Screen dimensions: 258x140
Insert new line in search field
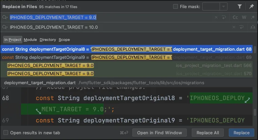pyautogui.click(x=224, y=17)
